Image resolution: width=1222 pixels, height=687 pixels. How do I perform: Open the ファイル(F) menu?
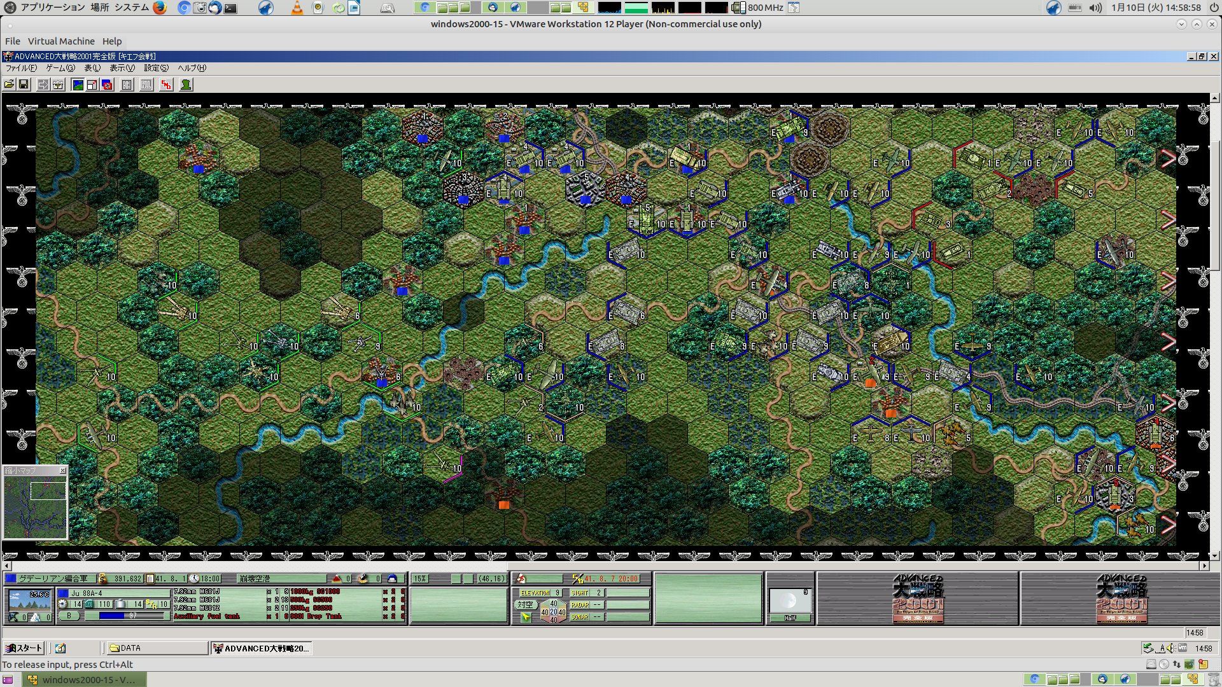coord(21,68)
